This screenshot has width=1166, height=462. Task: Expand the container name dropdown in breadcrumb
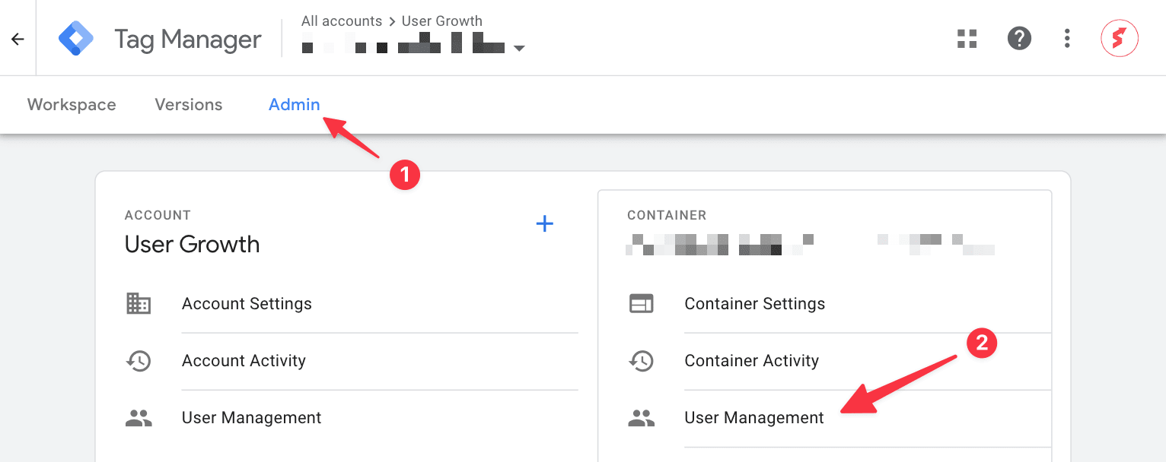pyautogui.click(x=519, y=47)
